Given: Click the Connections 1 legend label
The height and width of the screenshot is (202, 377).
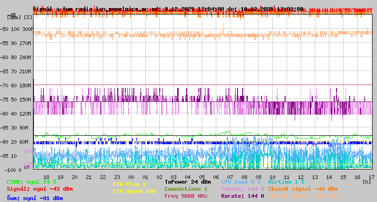Looking at the screenshot, I should click(186, 189).
